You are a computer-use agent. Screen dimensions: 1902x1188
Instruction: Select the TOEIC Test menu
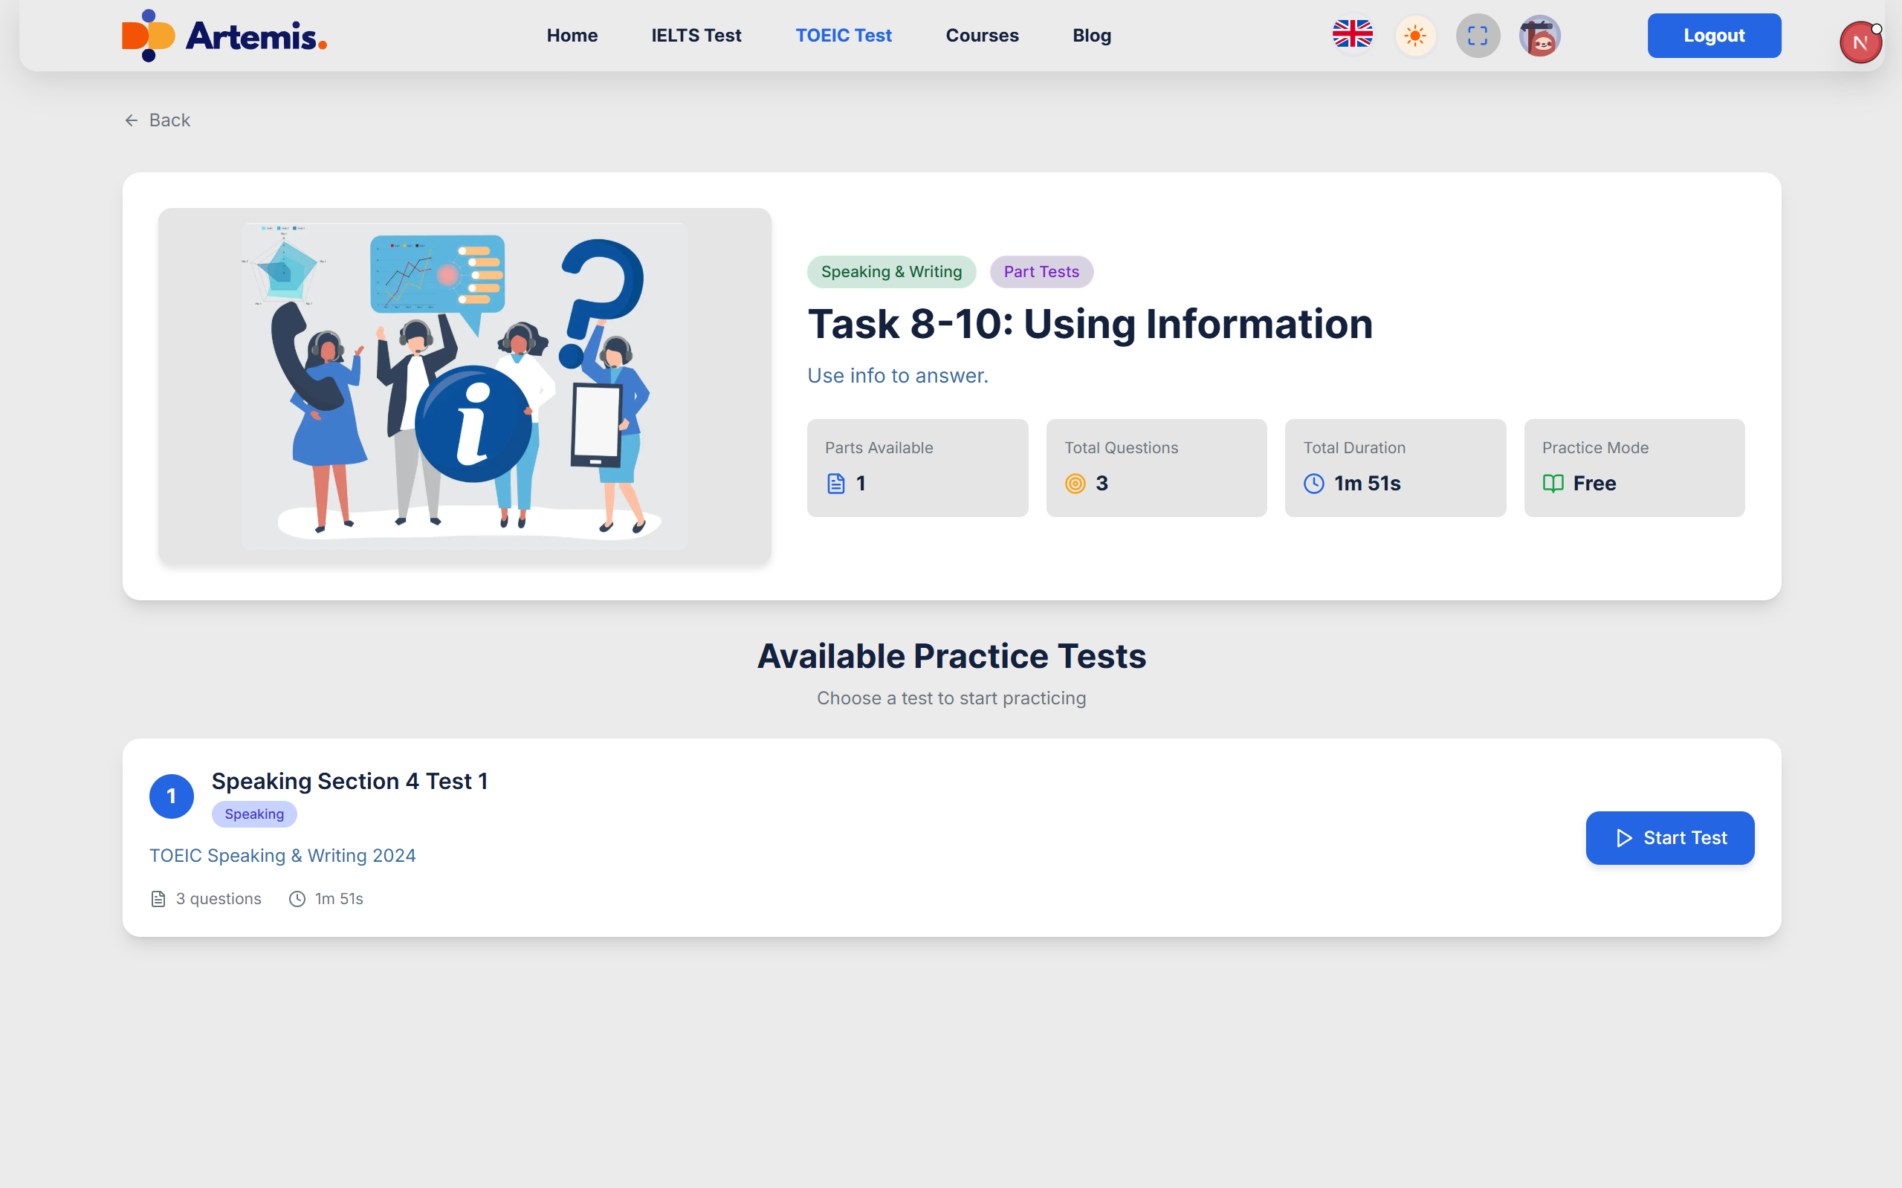[844, 36]
